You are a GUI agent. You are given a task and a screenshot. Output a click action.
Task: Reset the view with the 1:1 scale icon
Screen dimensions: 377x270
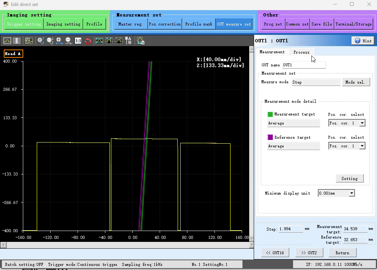78,40
